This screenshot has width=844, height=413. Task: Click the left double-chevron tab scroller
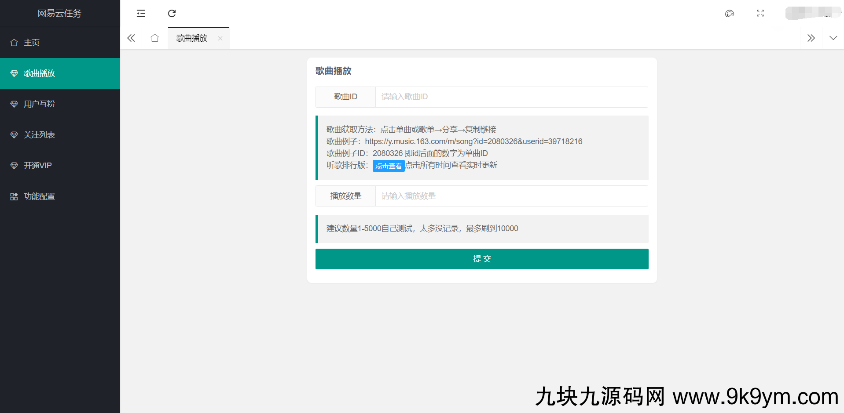pyautogui.click(x=131, y=38)
